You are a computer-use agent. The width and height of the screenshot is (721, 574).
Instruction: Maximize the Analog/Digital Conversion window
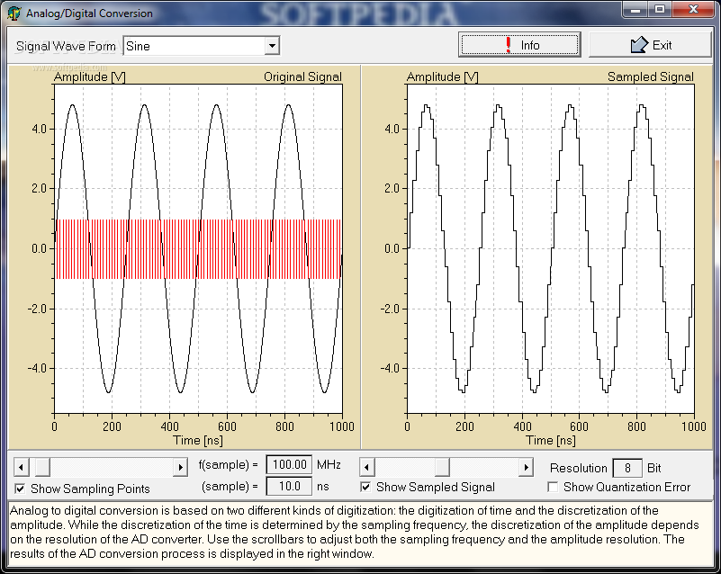tap(660, 9)
